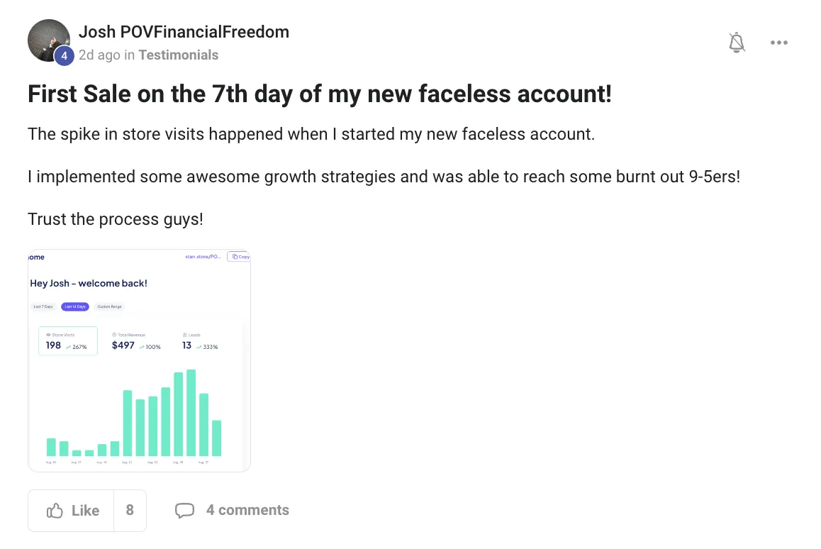
Task: Select the Last 7 Days filter pill
Action: pyautogui.click(x=43, y=307)
